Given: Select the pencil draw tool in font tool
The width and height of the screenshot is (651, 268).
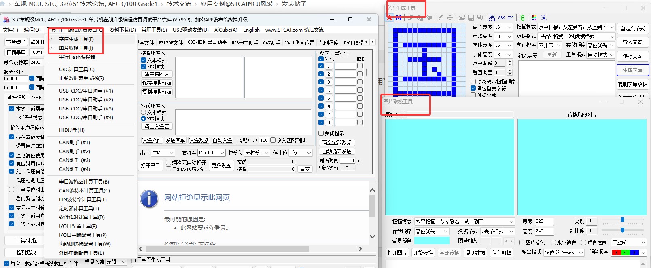Looking at the screenshot, I should coord(440,18).
